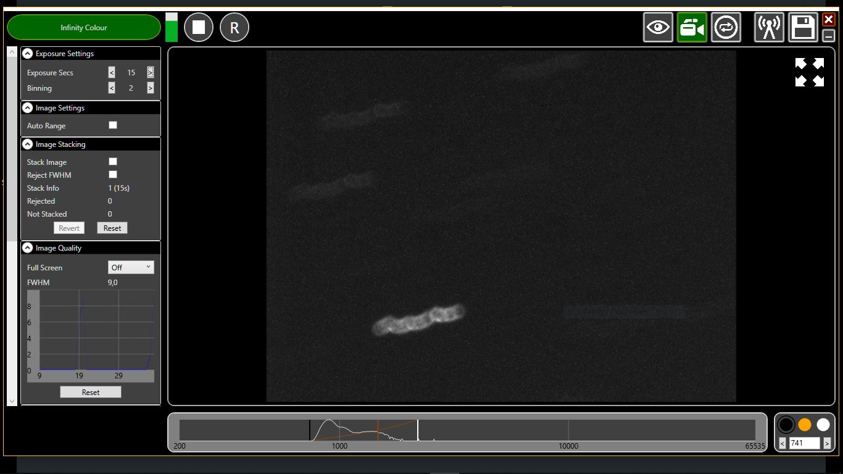Select the orange mid level circle

805,425
